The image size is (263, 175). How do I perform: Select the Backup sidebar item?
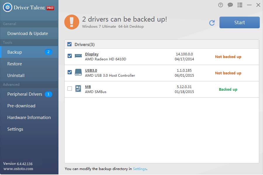coord(29,52)
